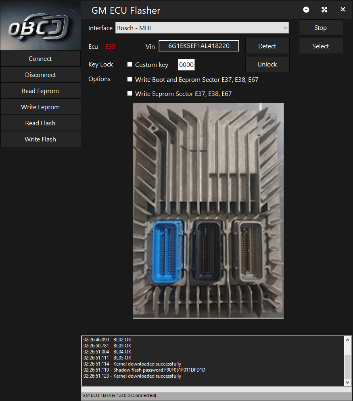
Task: Enable the Custom key checkbox
Action: pyautogui.click(x=130, y=64)
